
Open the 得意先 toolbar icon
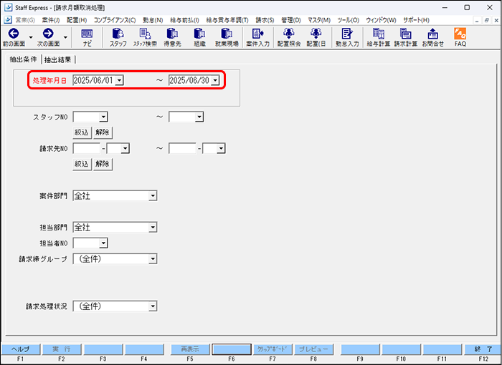click(172, 37)
